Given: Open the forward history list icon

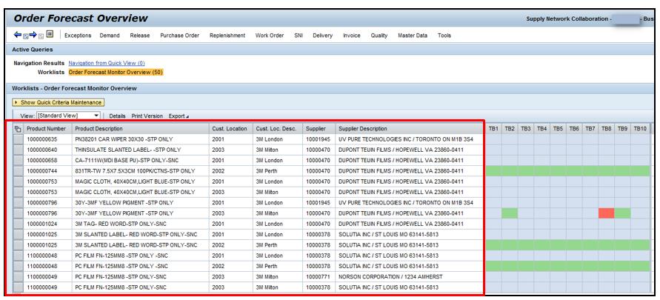Looking at the screenshot, I should click(41, 36).
